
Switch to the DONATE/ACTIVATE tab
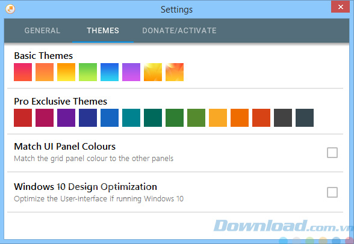[179, 31]
